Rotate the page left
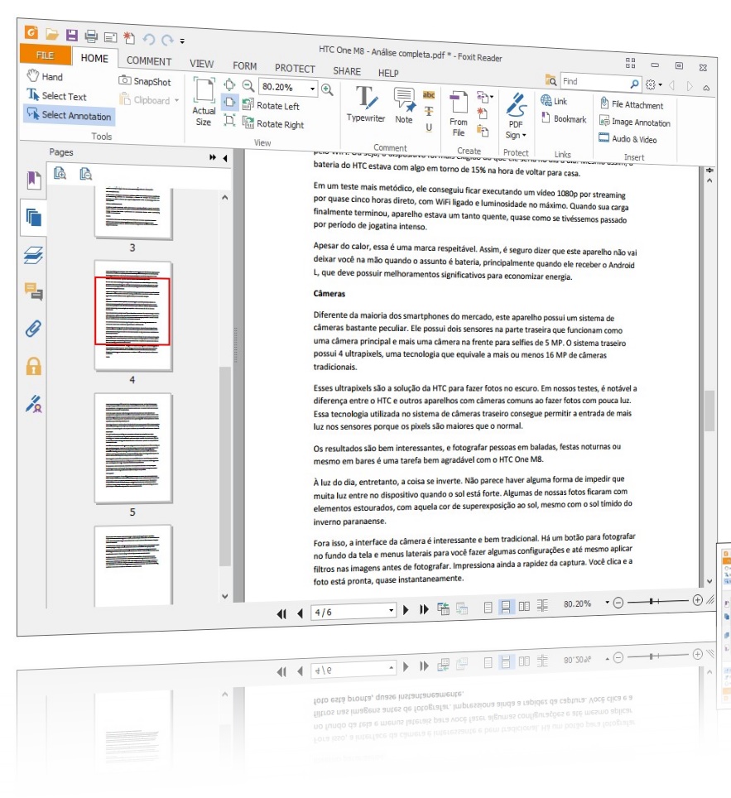The width and height of the screenshot is (731, 798). pyautogui.click(x=271, y=105)
